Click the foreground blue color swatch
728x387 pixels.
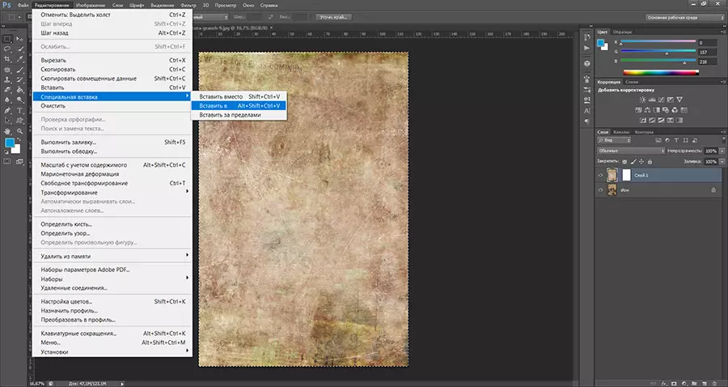pos(10,143)
